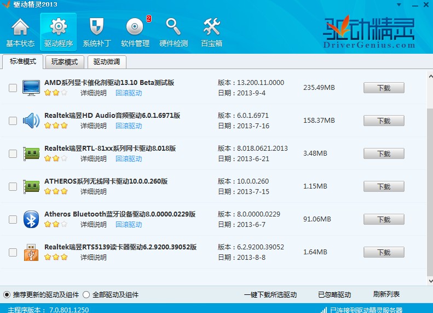Click the title ATHEROS系列无线网卡驱动10.0.0.260版

[x=106, y=181]
